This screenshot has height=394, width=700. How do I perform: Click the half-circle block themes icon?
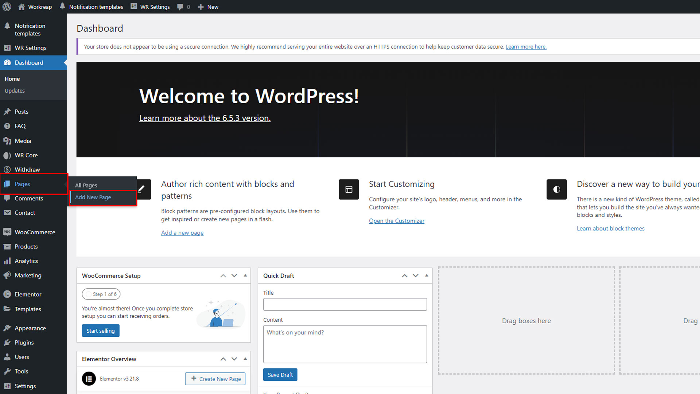coord(556,189)
